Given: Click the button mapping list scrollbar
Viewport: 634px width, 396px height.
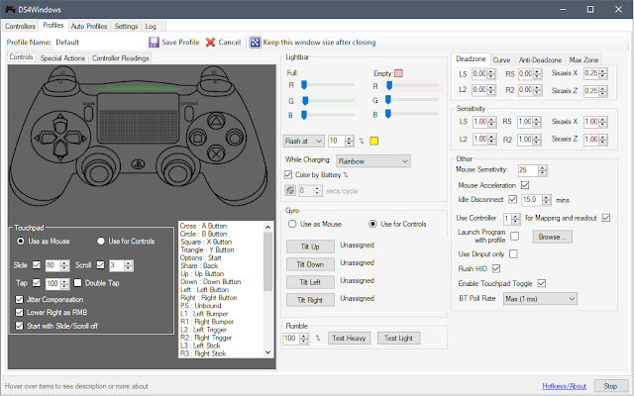Looking at the screenshot, I should (x=267, y=289).
